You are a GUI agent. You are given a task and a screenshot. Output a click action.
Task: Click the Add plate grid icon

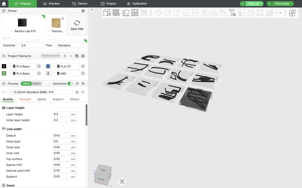[116, 13]
